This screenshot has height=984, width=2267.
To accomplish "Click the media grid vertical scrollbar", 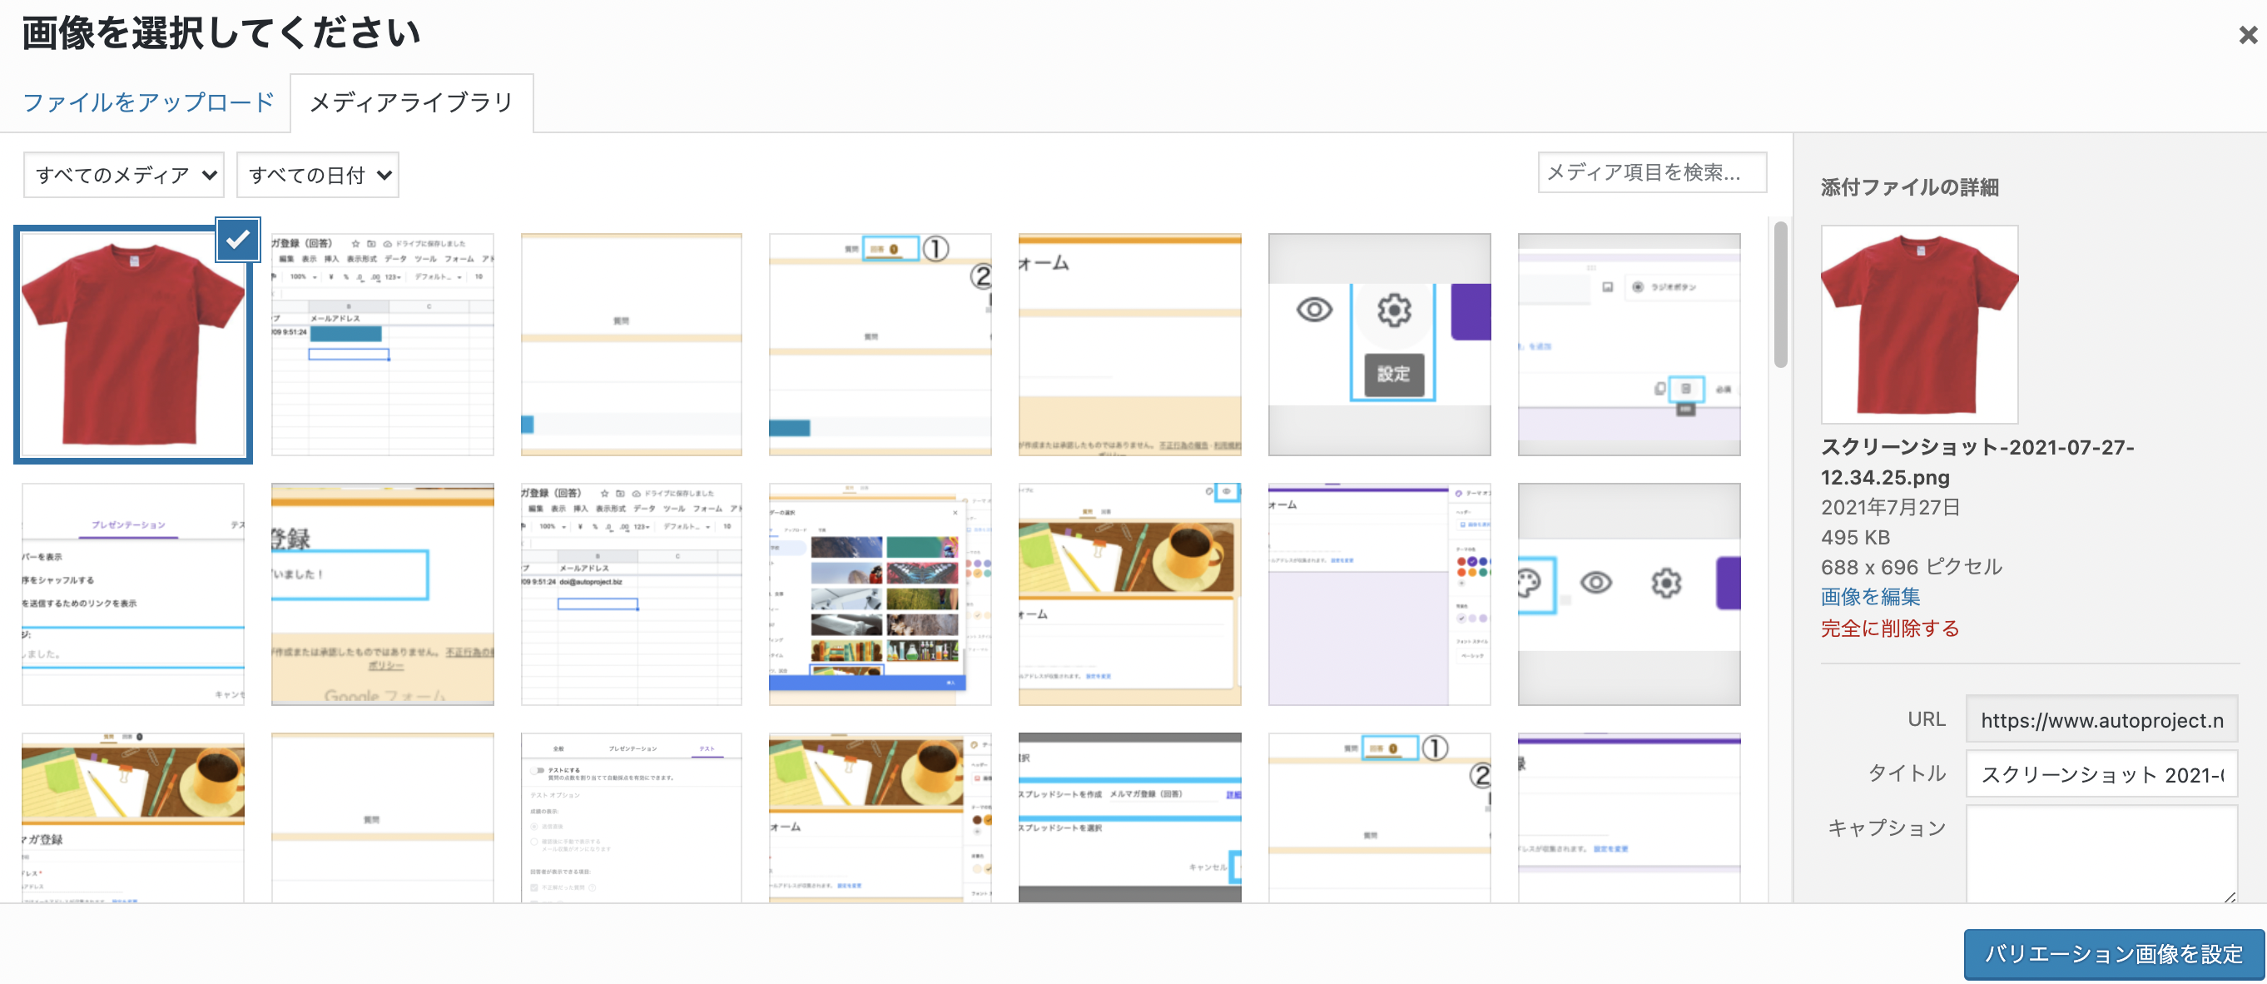I will (1779, 296).
